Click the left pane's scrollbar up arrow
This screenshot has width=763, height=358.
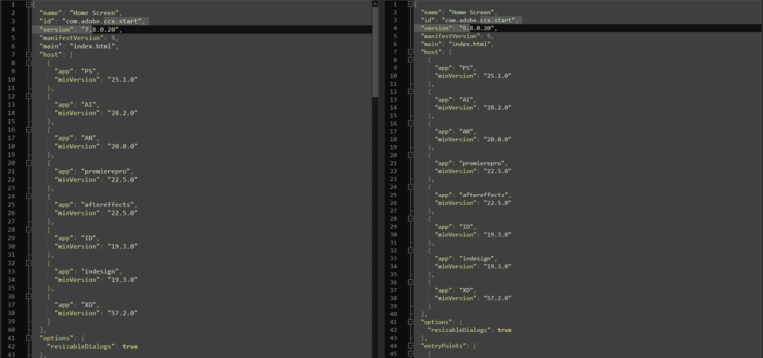[375, 4]
